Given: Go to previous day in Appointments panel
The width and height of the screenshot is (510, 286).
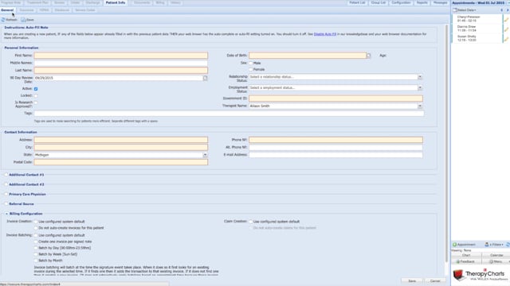Looking at the screenshot, I should click(501, 10).
